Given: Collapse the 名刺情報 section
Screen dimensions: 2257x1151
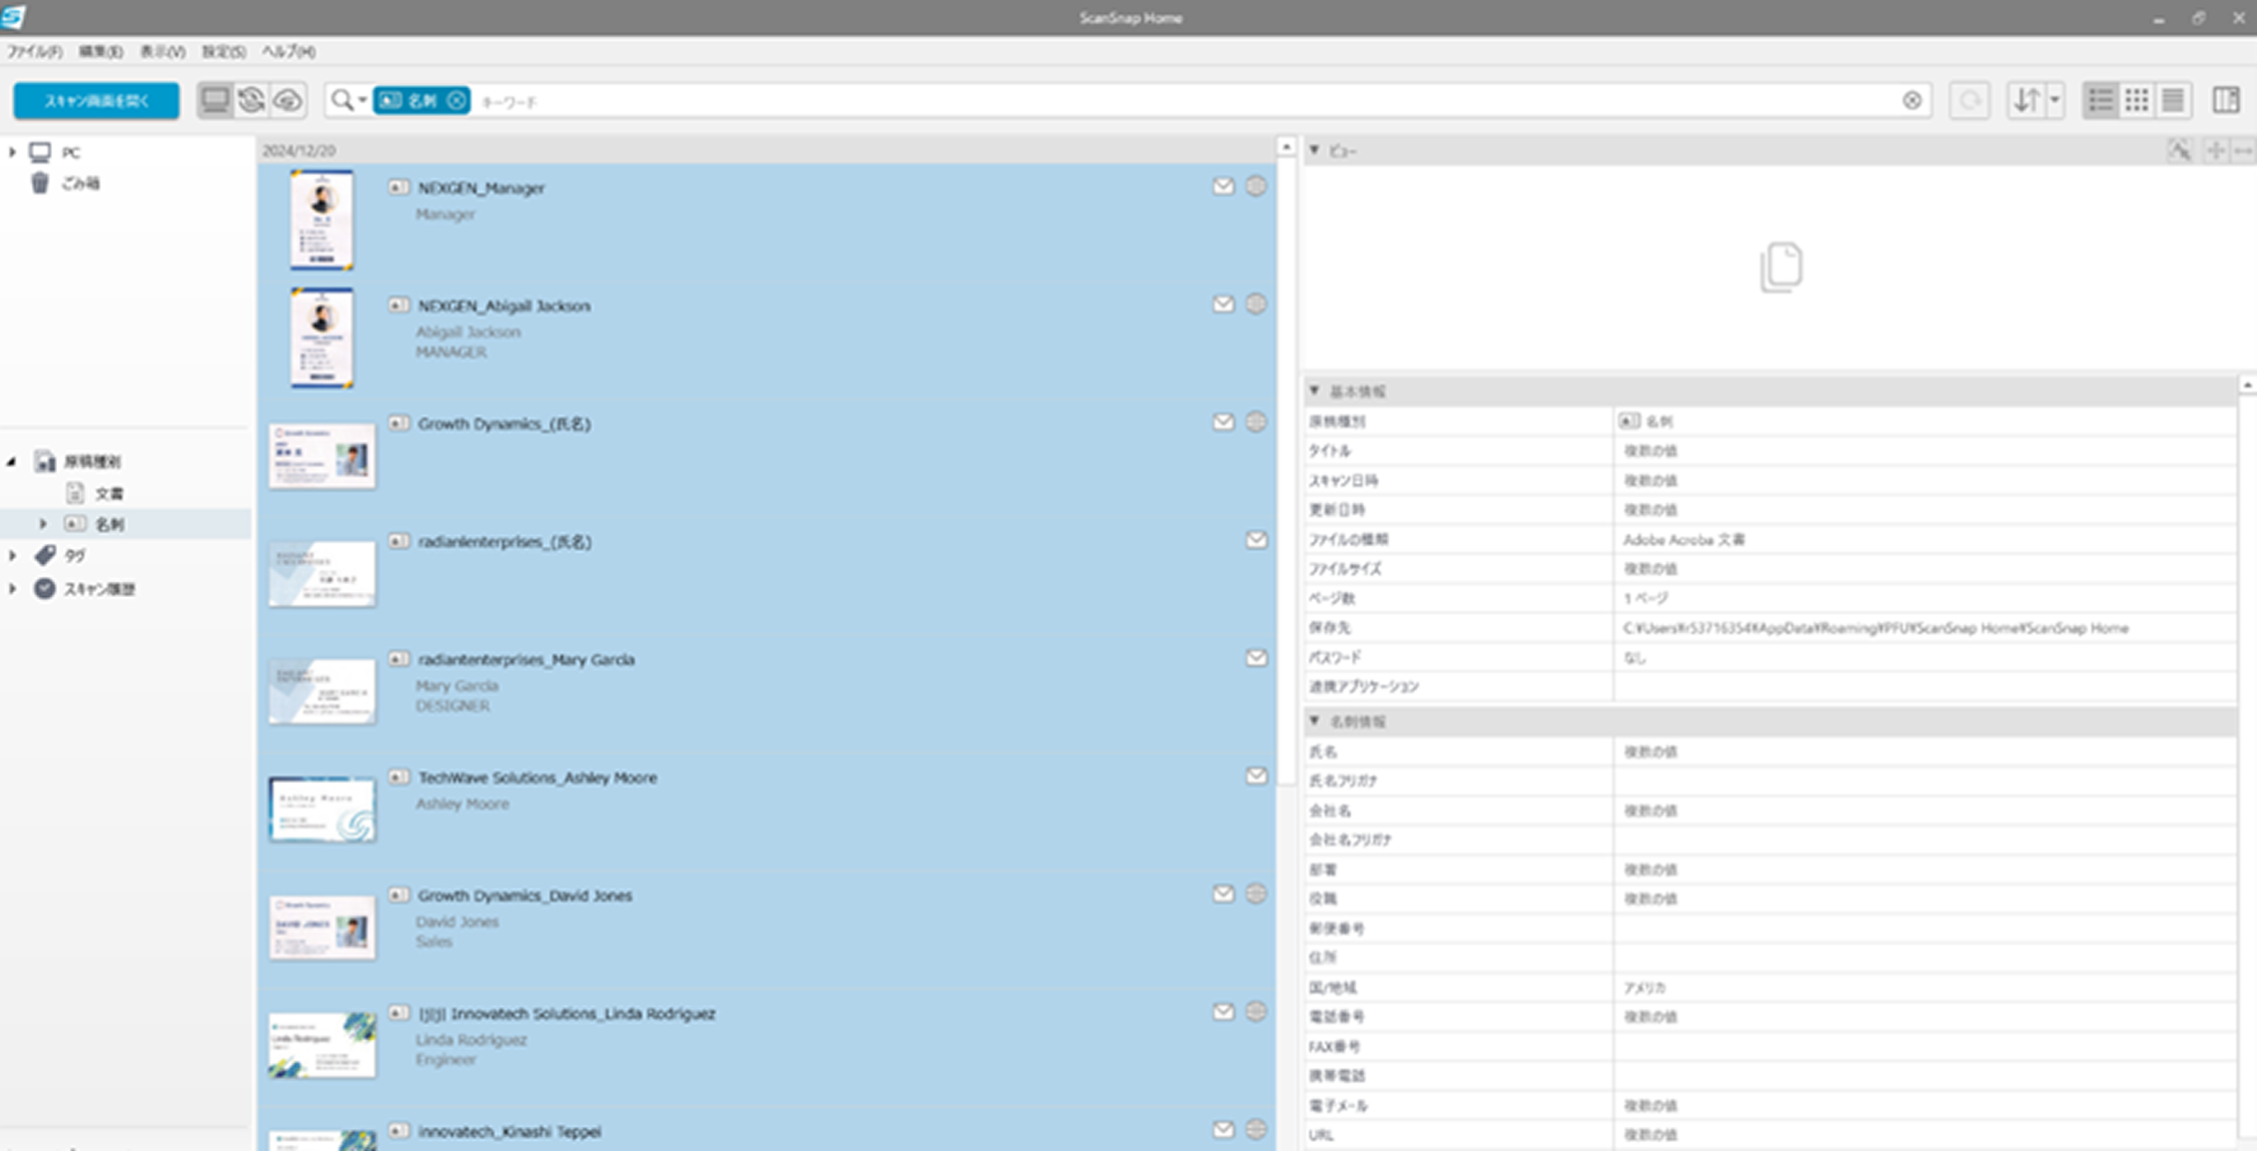Looking at the screenshot, I should point(1314,721).
